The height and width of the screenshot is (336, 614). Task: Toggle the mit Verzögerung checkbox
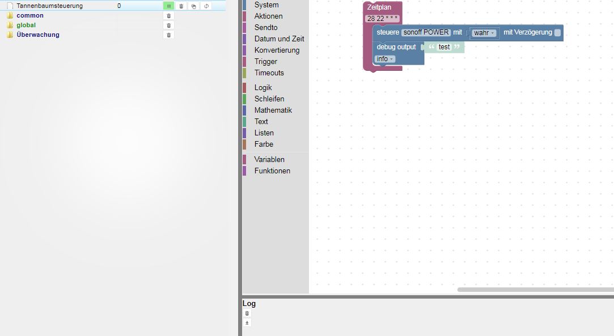pyautogui.click(x=558, y=32)
